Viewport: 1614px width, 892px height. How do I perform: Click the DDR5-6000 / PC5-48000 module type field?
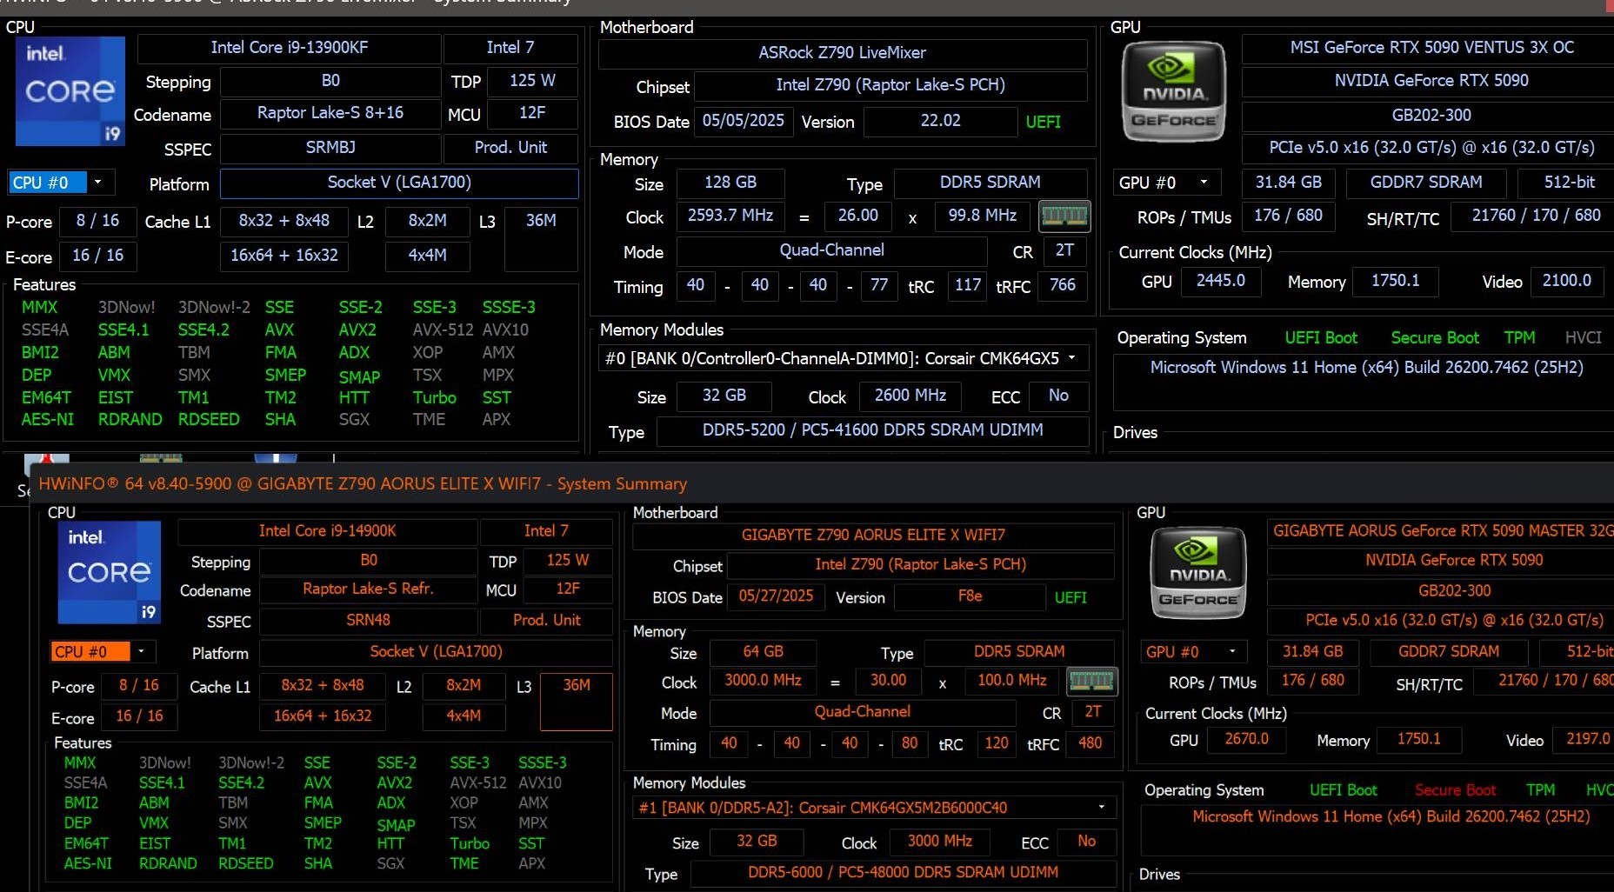(903, 873)
